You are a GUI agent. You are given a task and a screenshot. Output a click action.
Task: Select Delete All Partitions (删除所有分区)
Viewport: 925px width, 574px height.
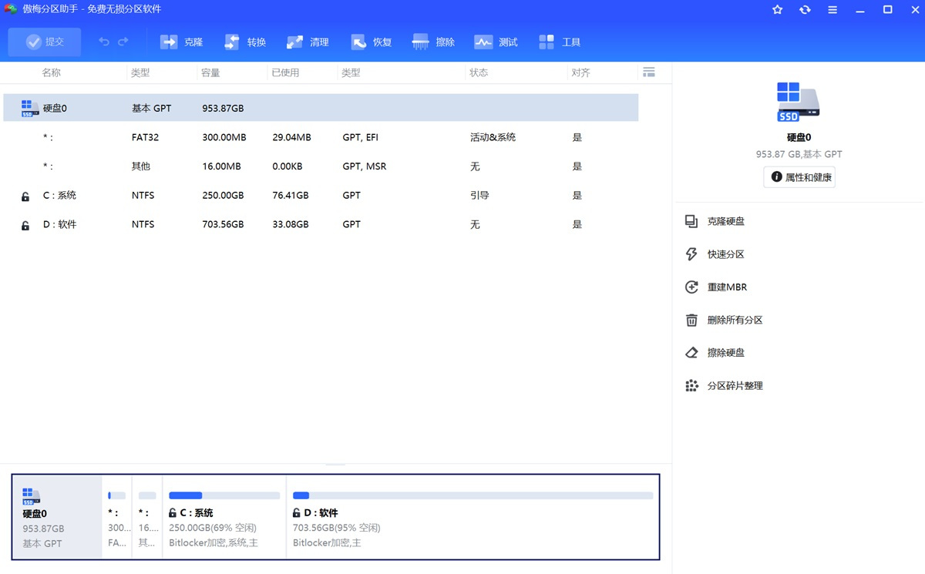pos(734,320)
